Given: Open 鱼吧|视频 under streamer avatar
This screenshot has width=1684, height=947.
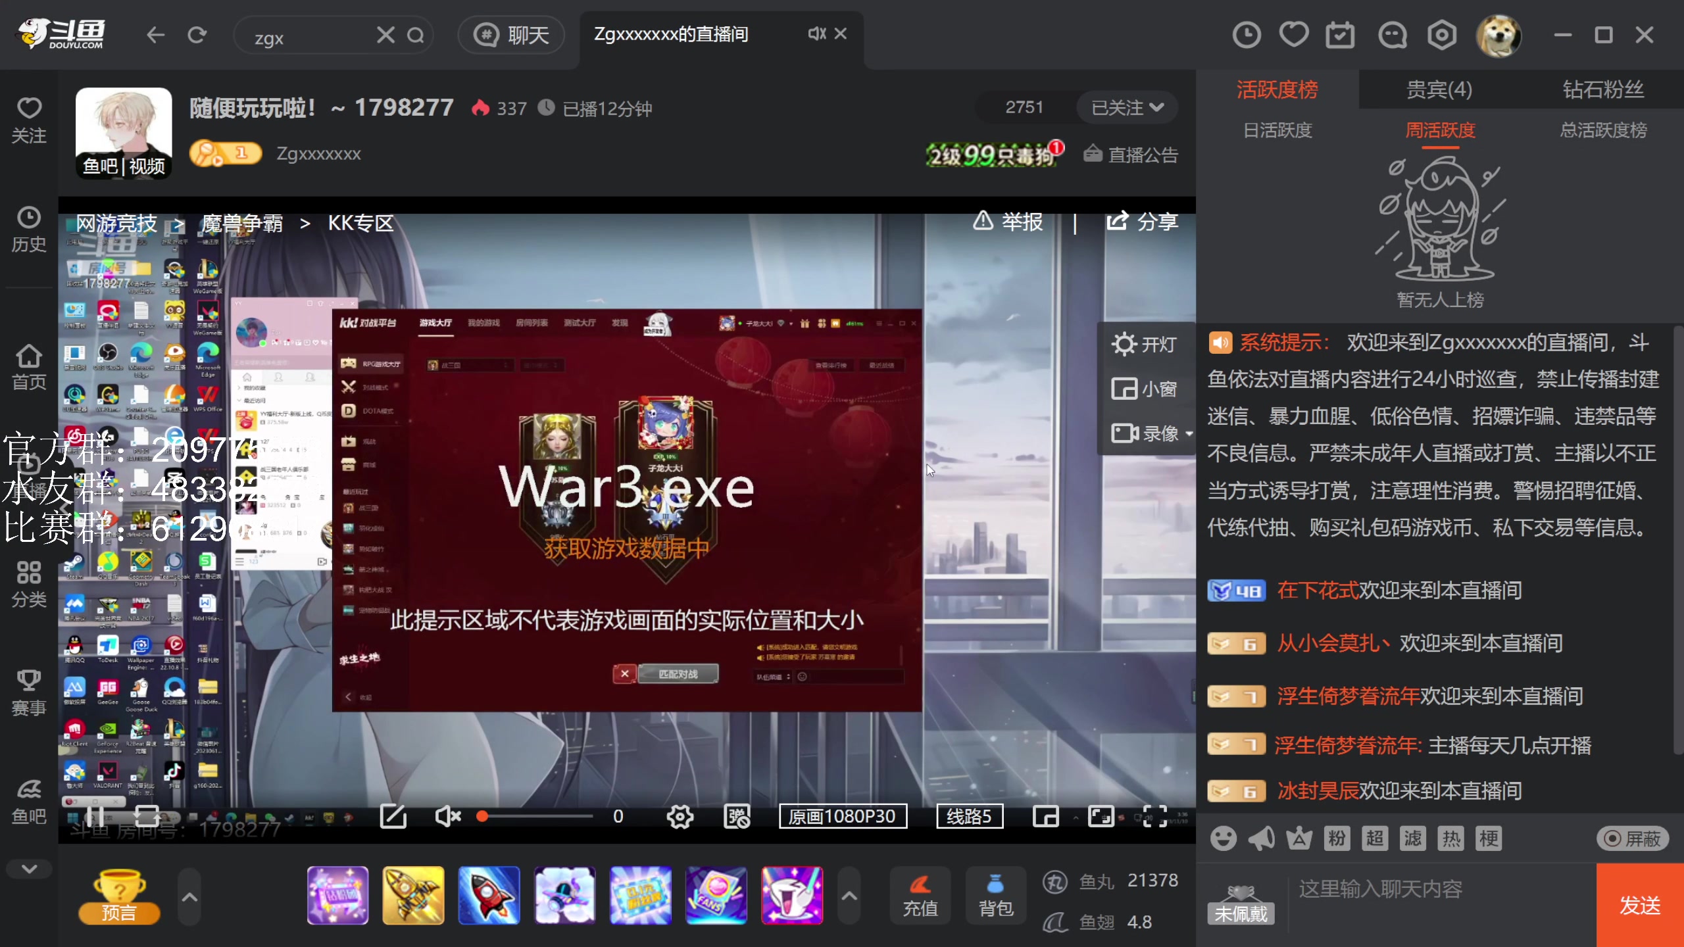Looking at the screenshot, I should pyautogui.click(x=124, y=166).
